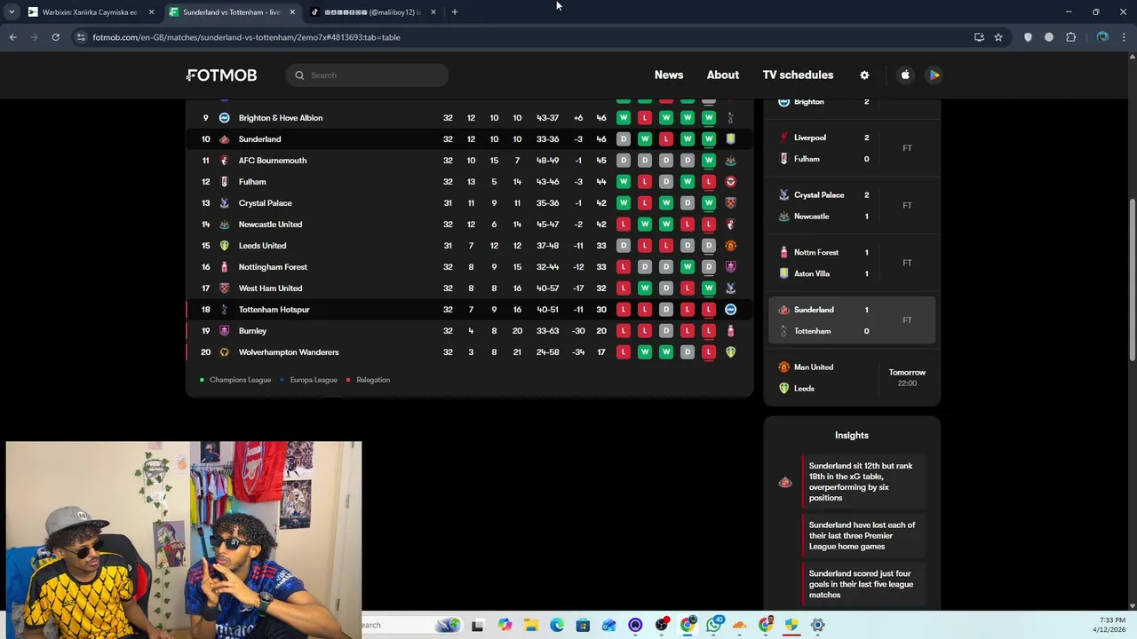
Task: Click the Tottenham Hotspur crest in the table
Action: pyautogui.click(x=224, y=310)
